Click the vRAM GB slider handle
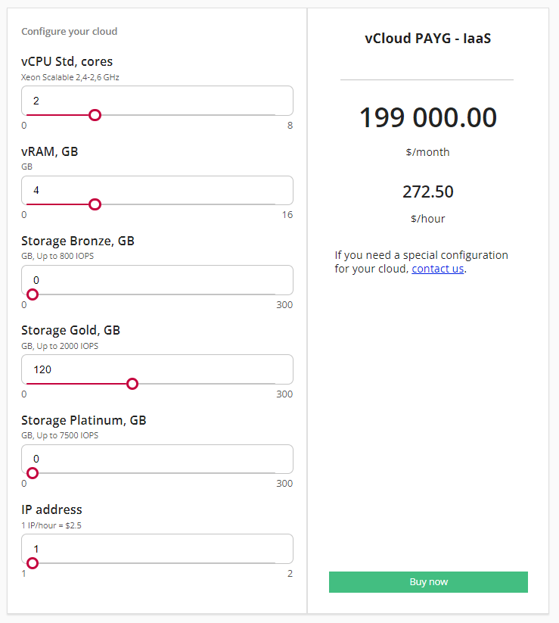 (x=95, y=204)
